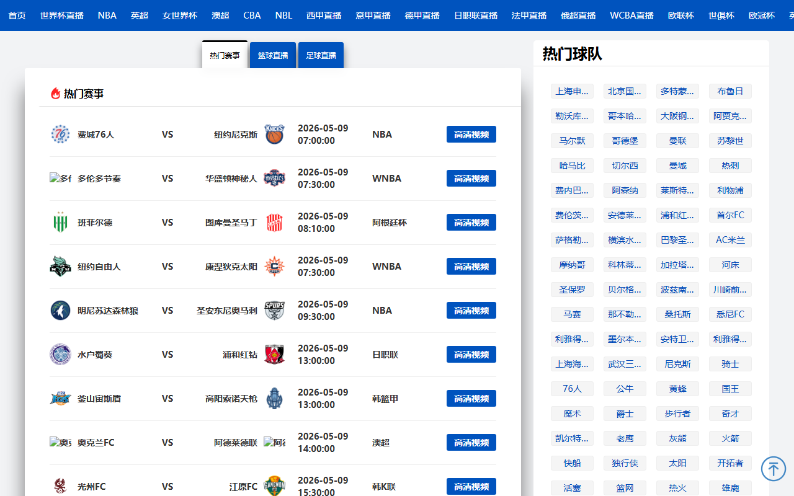
Task: Click the Washington Mystics team logo
Action: pyautogui.click(x=274, y=179)
